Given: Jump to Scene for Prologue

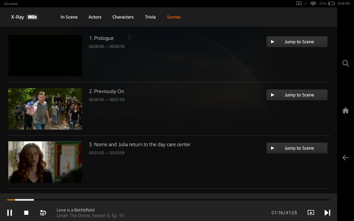Looking at the screenshot, I should click(x=297, y=42).
